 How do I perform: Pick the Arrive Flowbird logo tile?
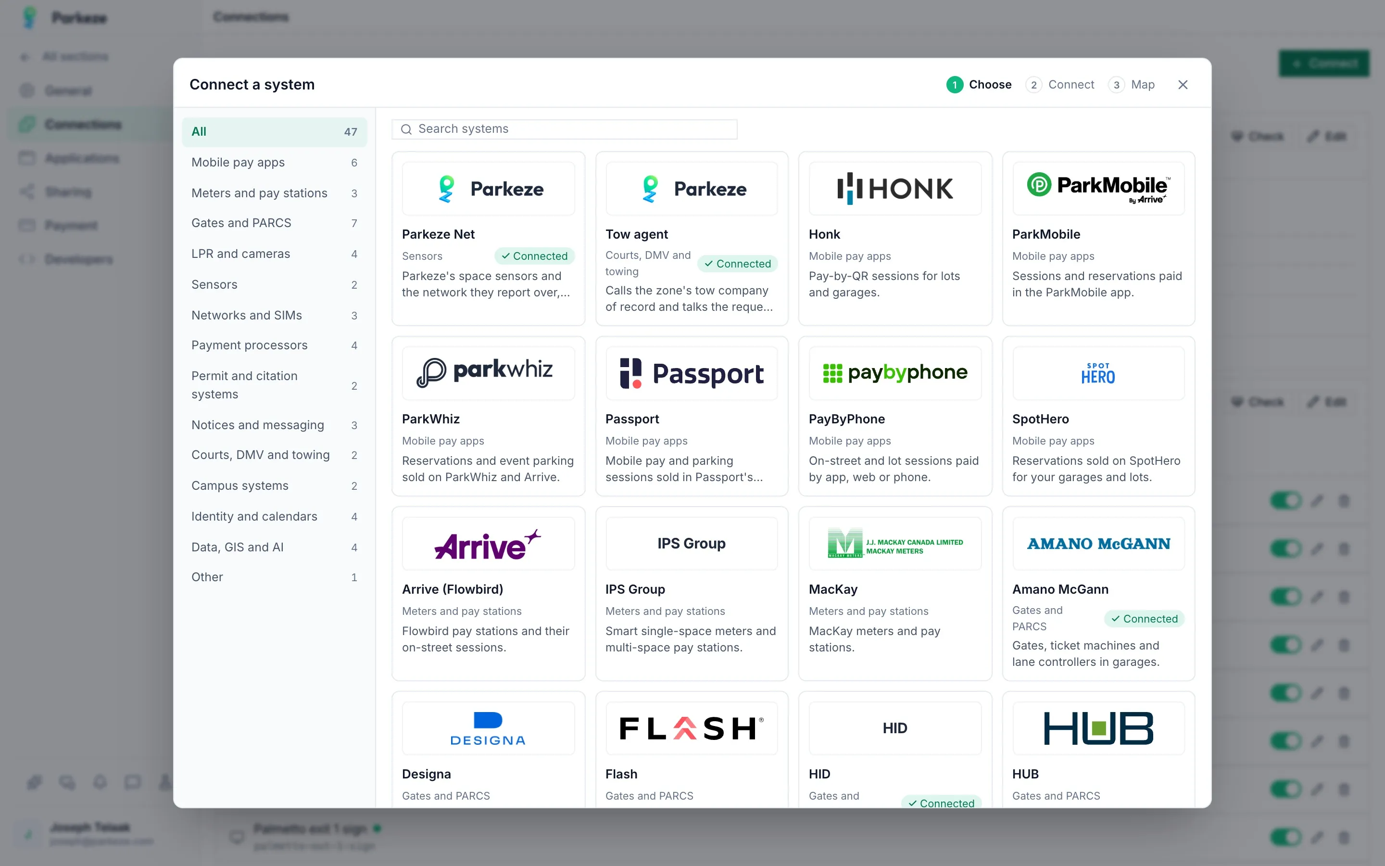(488, 544)
